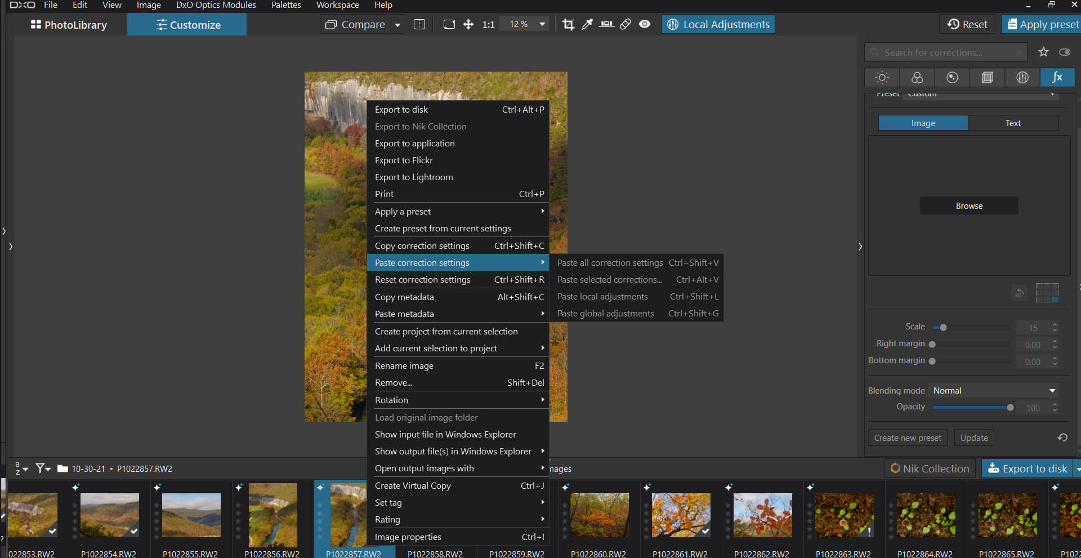This screenshot has width=1081, height=558.
Task: Open the Color corrections three-circles tab
Action: (x=917, y=78)
